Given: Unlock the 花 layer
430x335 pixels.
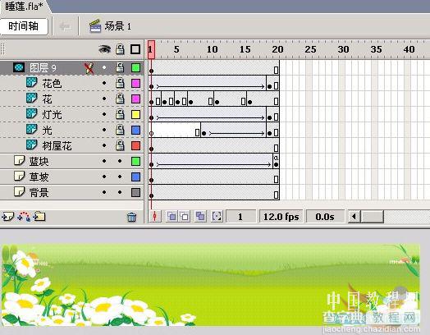Looking at the screenshot, I should click(x=120, y=99).
